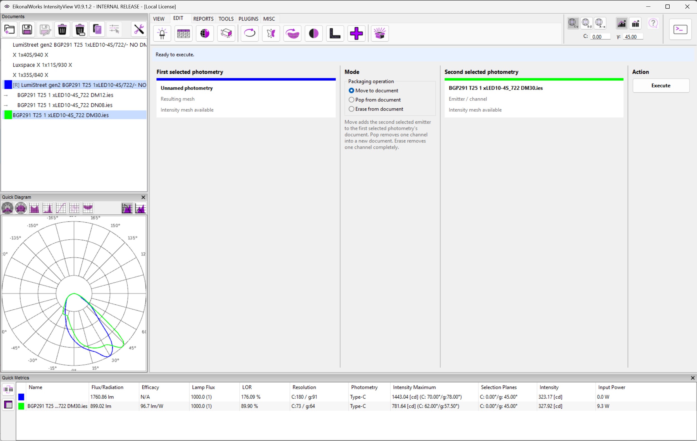Open help via question mark bubble icon
The height and width of the screenshot is (441, 697).
click(x=653, y=23)
